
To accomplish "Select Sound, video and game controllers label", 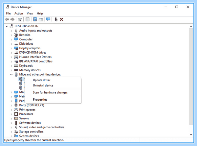I will click(x=42, y=127).
